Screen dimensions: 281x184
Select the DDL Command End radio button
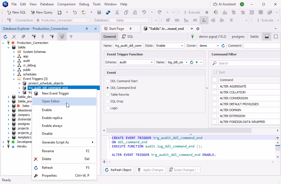[108, 88]
